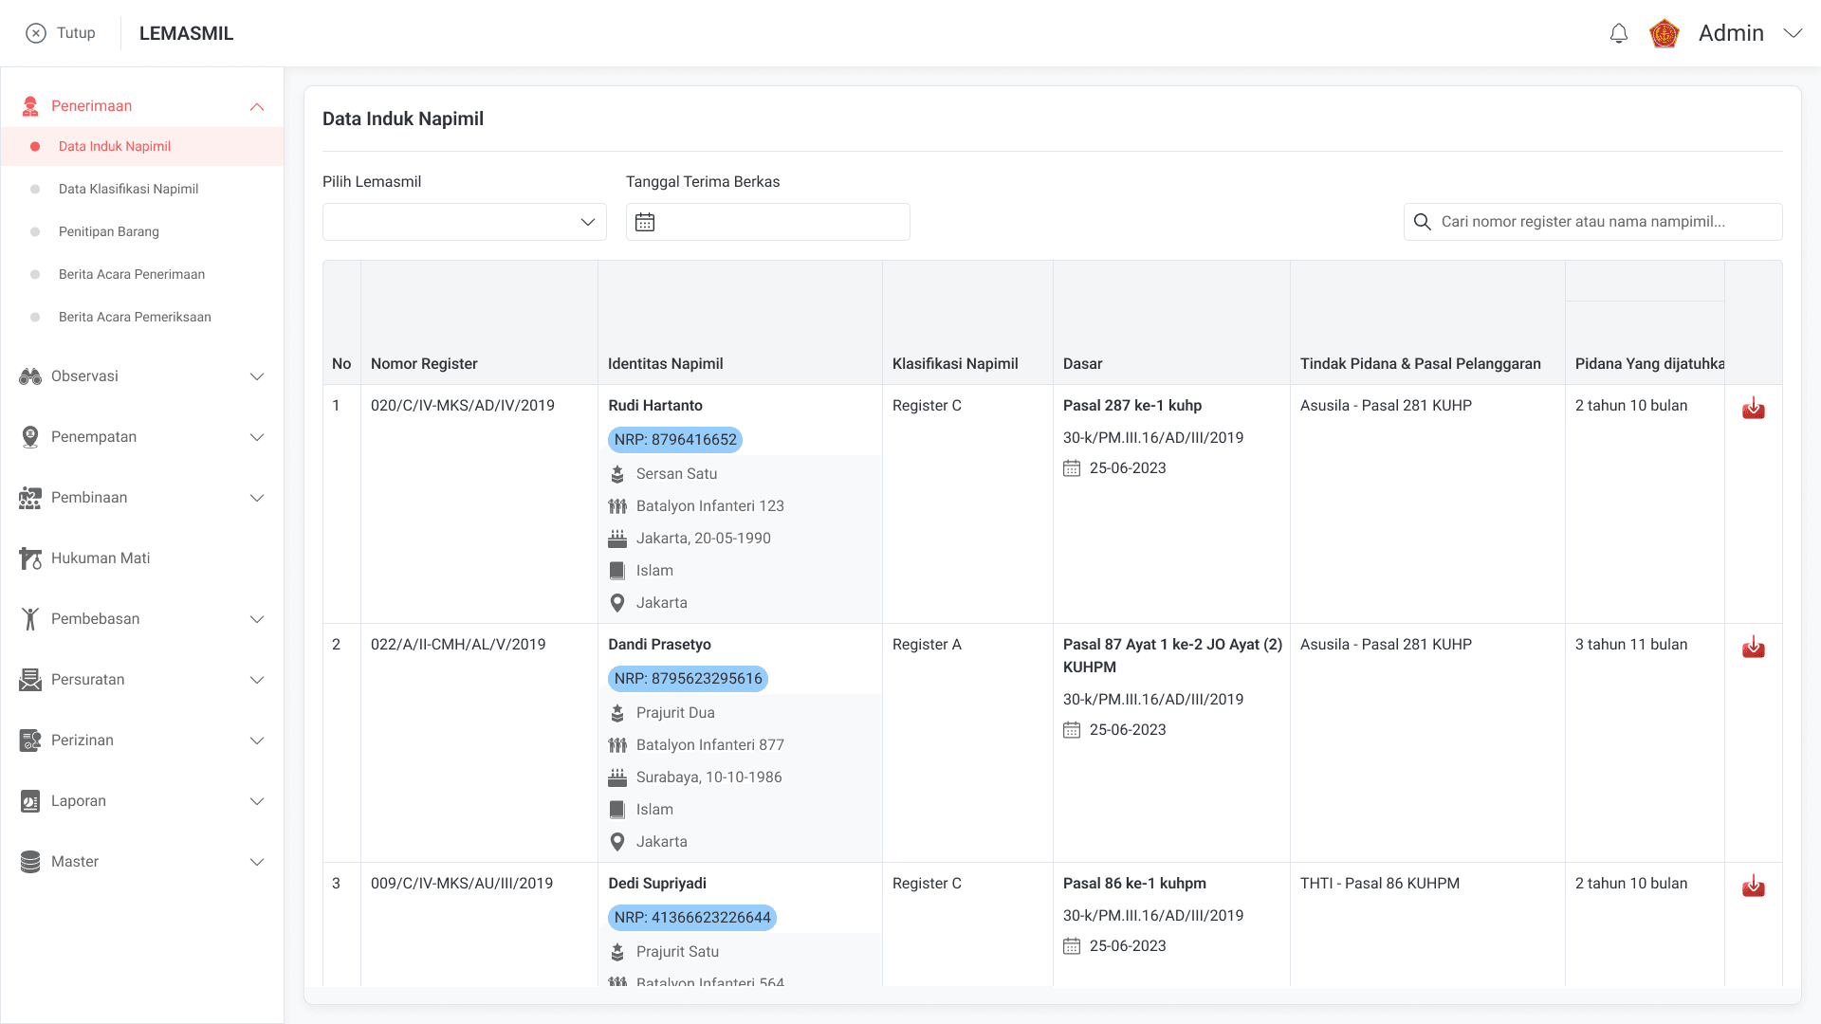Collapse the Penerimaan menu section
The height and width of the screenshot is (1024, 1821).
[x=257, y=106]
